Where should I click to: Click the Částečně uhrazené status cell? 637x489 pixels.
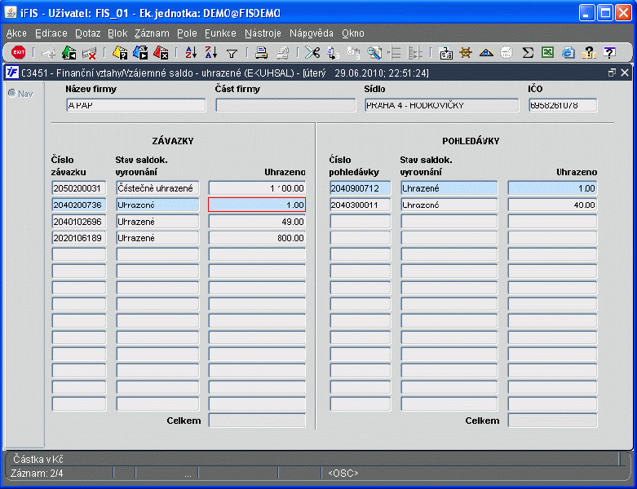(x=157, y=188)
